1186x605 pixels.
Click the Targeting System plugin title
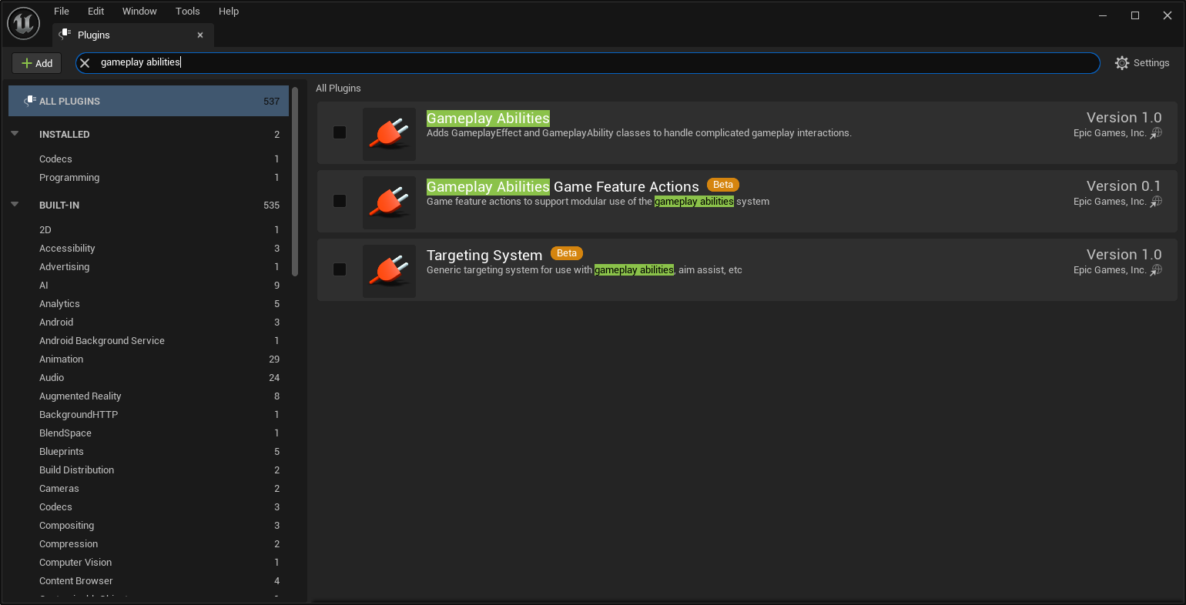(484, 255)
